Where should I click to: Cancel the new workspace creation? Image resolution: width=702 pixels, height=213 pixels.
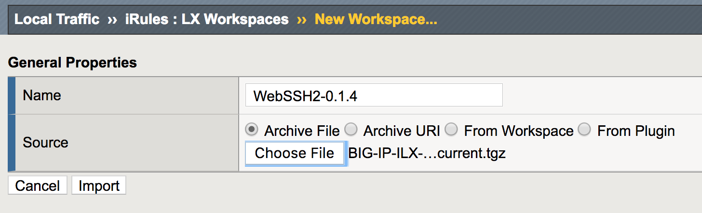pyautogui.click(x=38, y=186)
